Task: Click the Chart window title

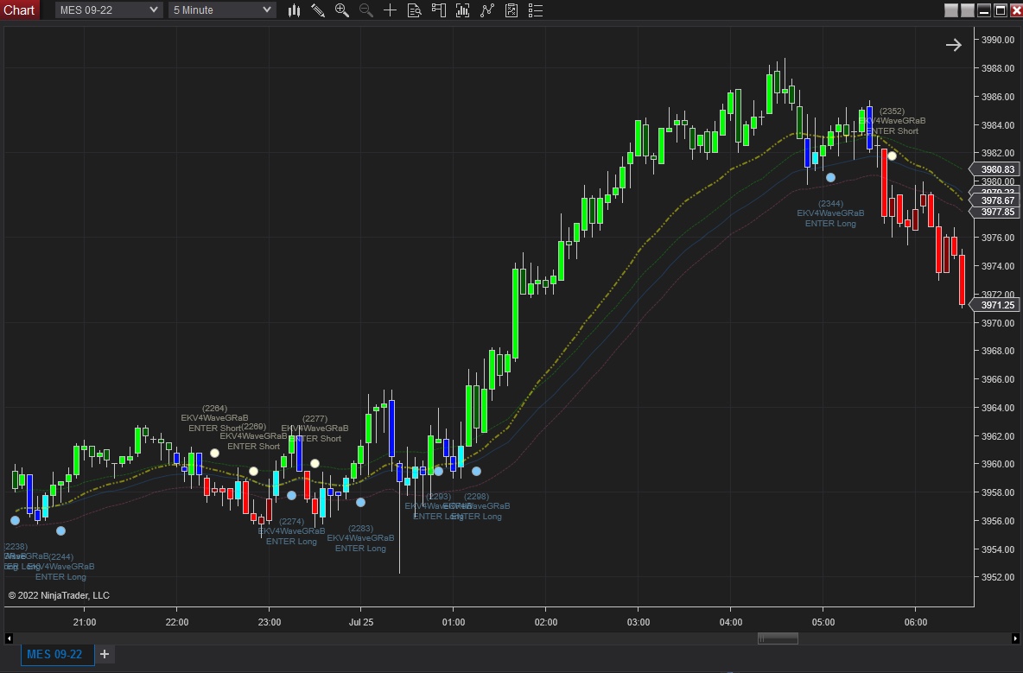Action: (x=20, y=10)
